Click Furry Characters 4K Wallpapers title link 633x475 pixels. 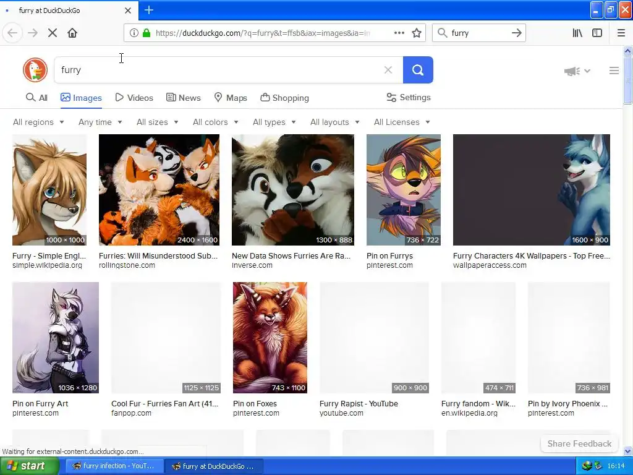point(531,255)
